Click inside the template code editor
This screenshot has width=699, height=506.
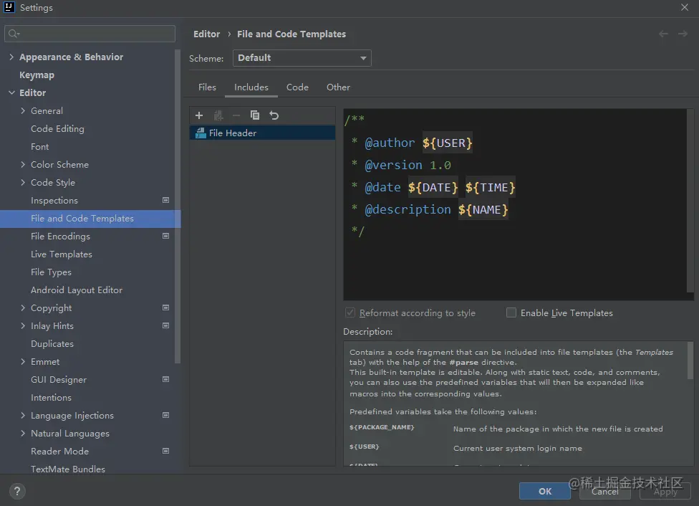(x=516, y=205)
